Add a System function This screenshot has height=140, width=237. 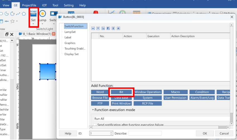[147, 98]
